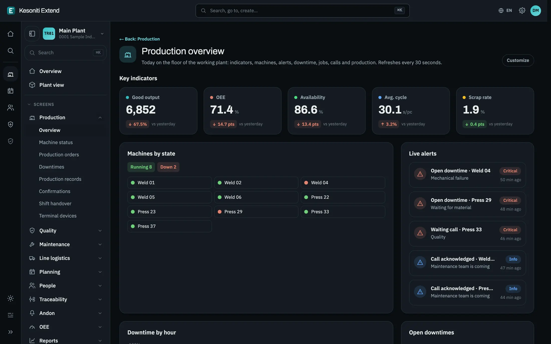551x344 pixels.
Task: Open the list lines icon in rail
Action: click(x=11, y=315)
